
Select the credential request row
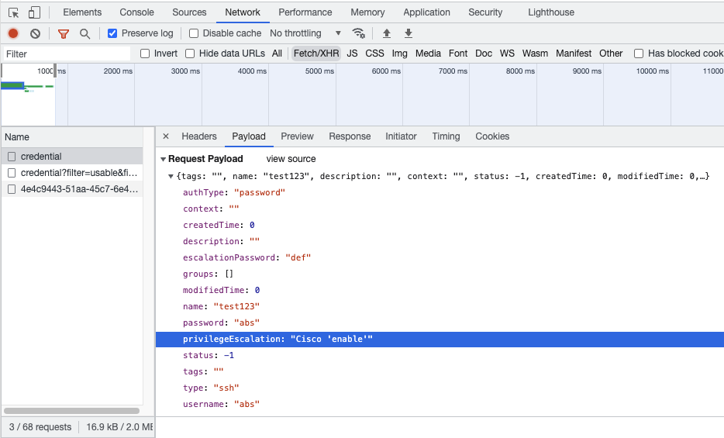tap(72, 157)
